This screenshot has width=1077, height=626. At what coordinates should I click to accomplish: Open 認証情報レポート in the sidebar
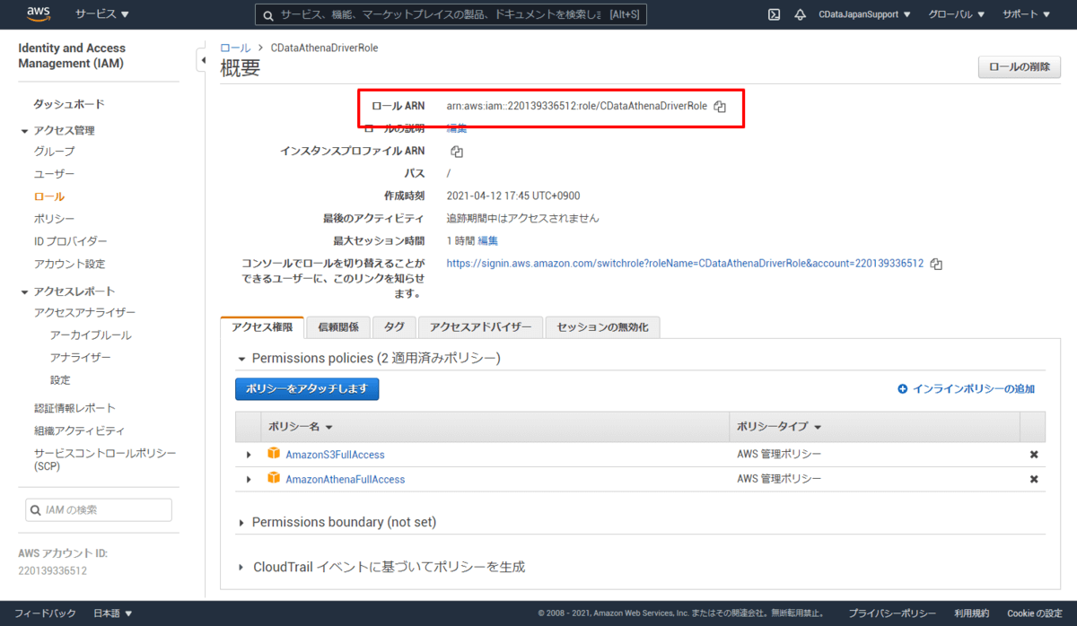coord(74,409)
